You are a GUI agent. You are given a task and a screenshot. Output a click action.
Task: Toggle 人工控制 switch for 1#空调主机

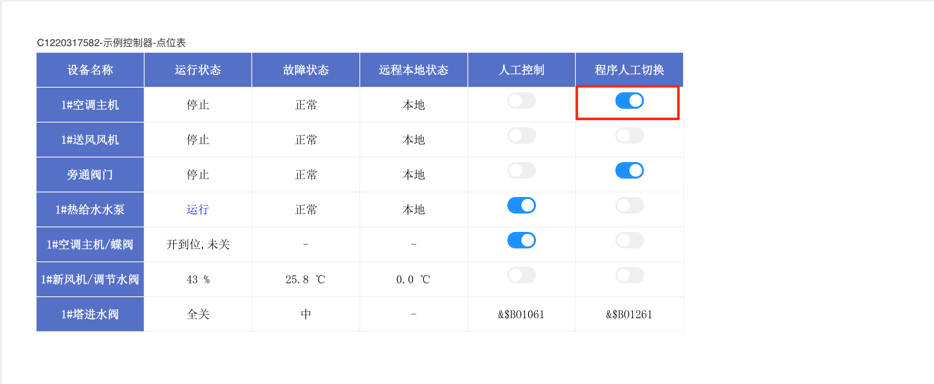(x=521, y=101)
